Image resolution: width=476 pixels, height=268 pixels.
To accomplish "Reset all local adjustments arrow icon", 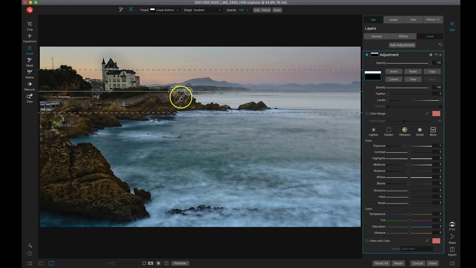I will point(440,45).
